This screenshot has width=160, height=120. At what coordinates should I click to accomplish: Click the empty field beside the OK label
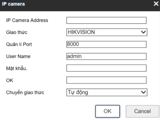click(x=106, y=80)
